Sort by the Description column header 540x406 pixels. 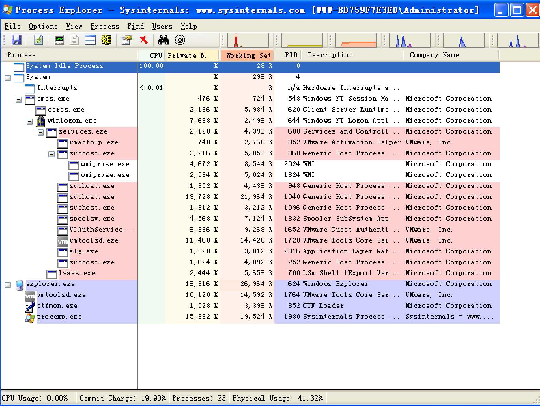(353, 55)
